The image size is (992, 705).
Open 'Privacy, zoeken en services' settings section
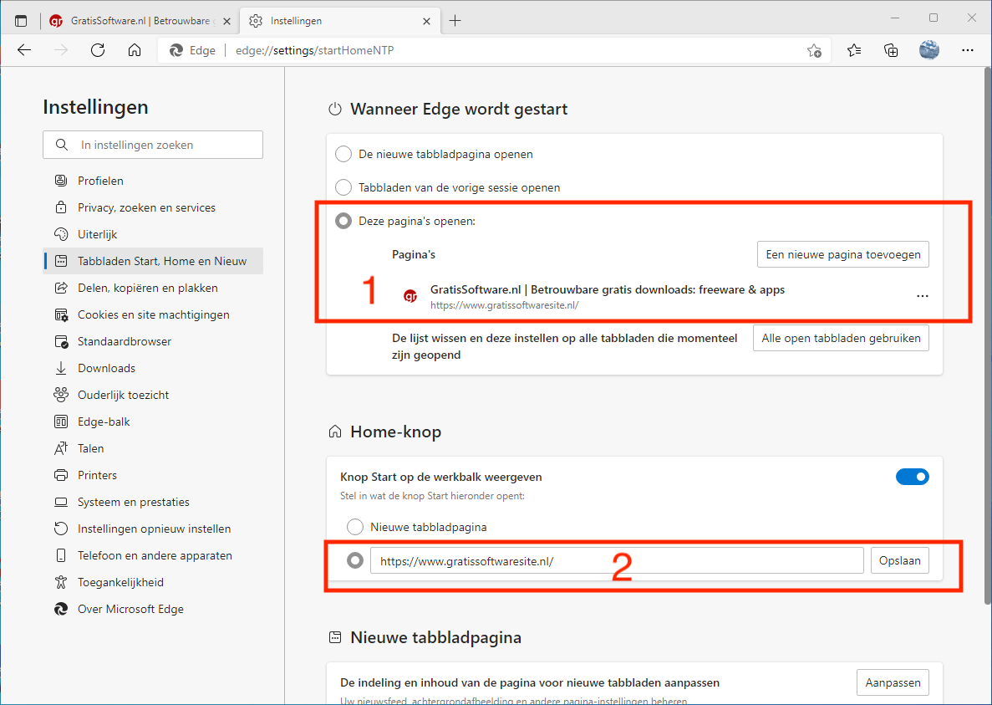[x=146, y=207]
